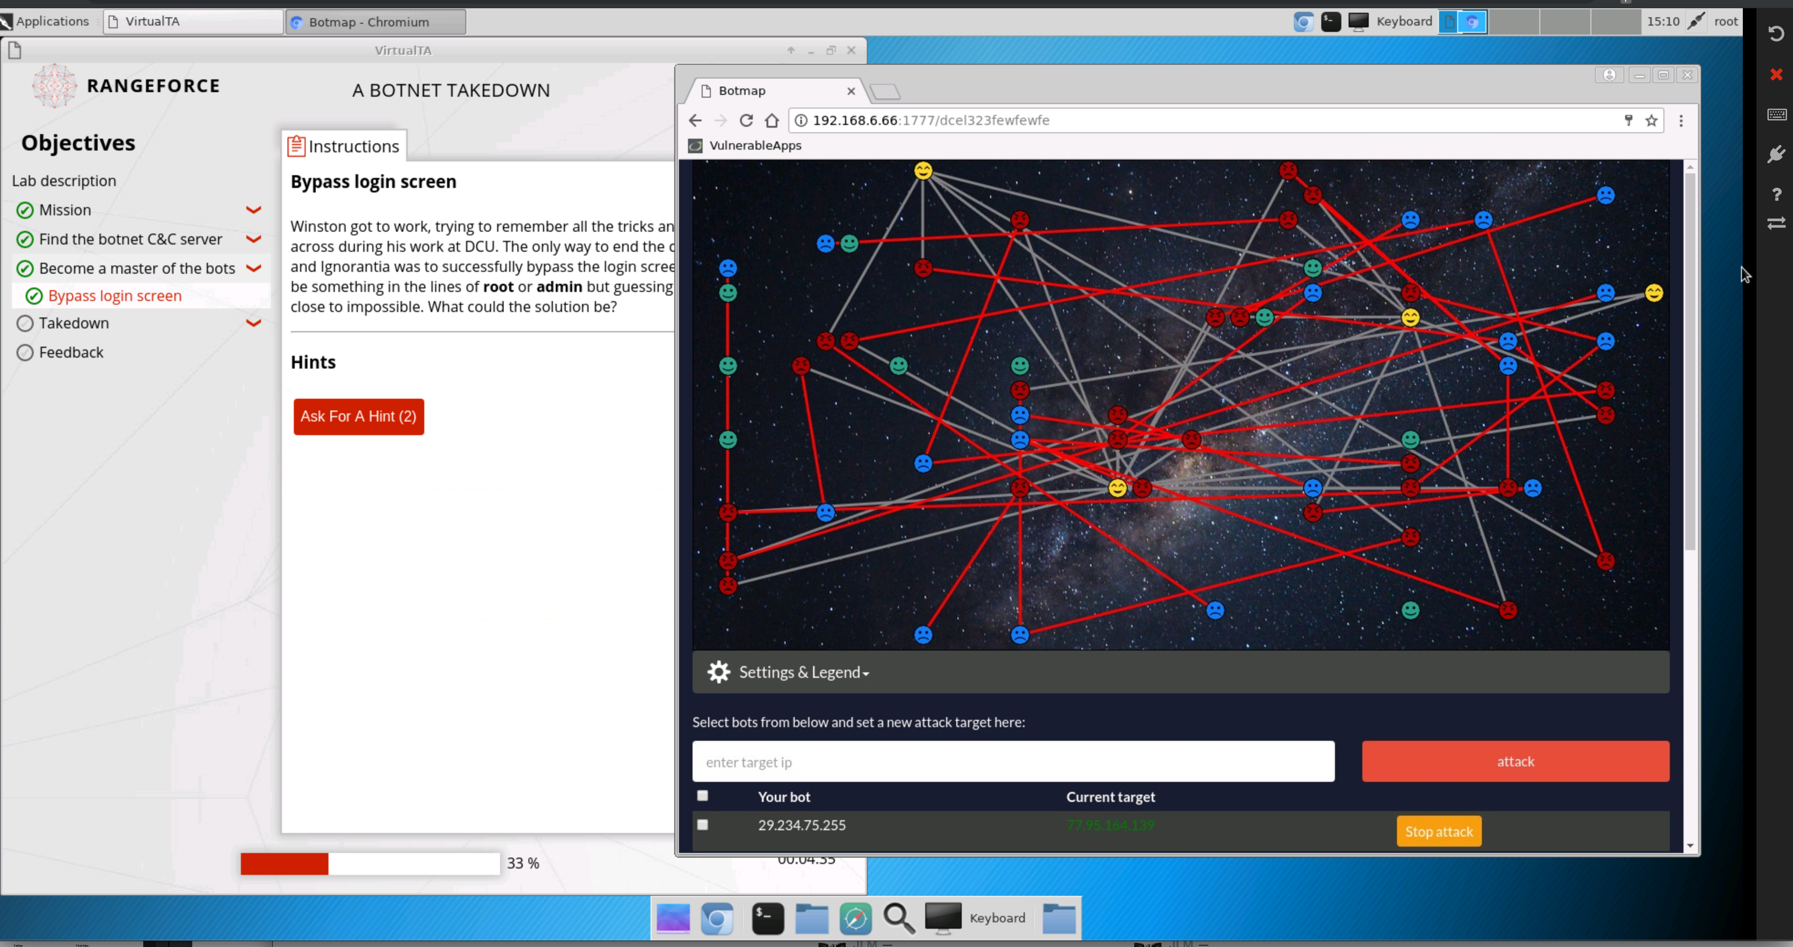Click the 33% progress bar
Screen dimensions: 1793x947
(371, 863)
